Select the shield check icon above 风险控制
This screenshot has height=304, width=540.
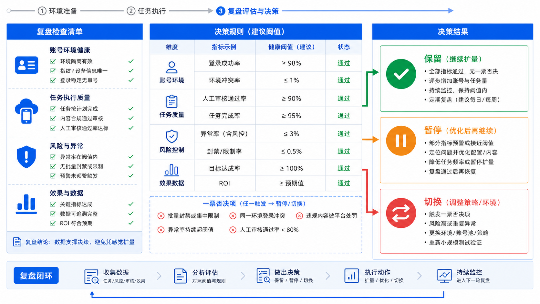(x=171, y=136)
